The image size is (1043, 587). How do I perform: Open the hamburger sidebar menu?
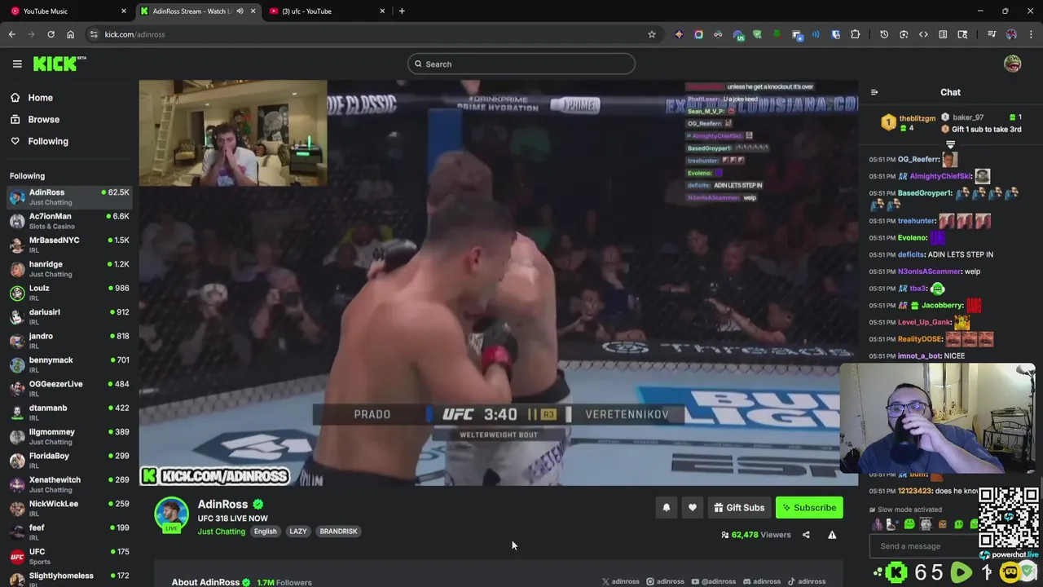[17, 64]
